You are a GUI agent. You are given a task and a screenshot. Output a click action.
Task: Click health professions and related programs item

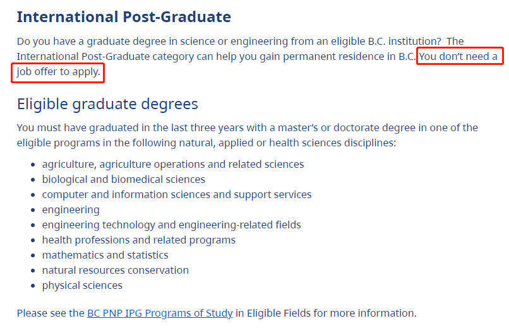click(x=138, y=240)
